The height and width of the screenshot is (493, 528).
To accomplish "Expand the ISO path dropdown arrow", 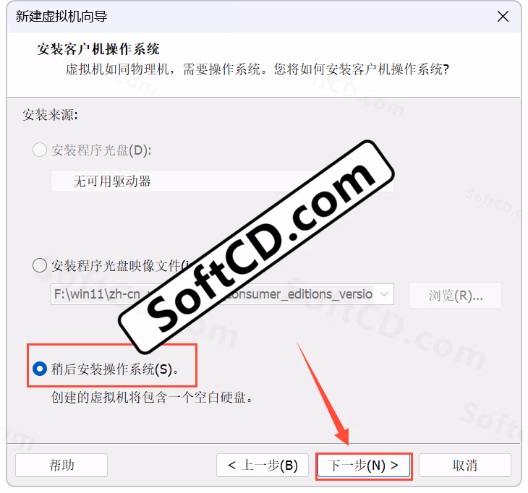I will tap(384, 294).
